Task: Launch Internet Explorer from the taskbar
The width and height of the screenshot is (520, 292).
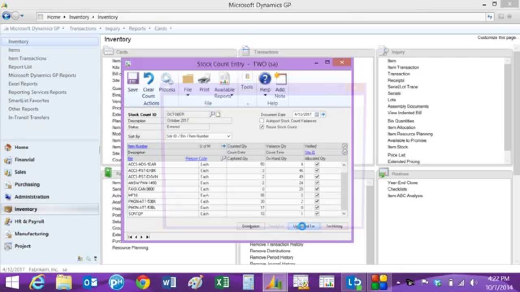Action: point(37,282)
